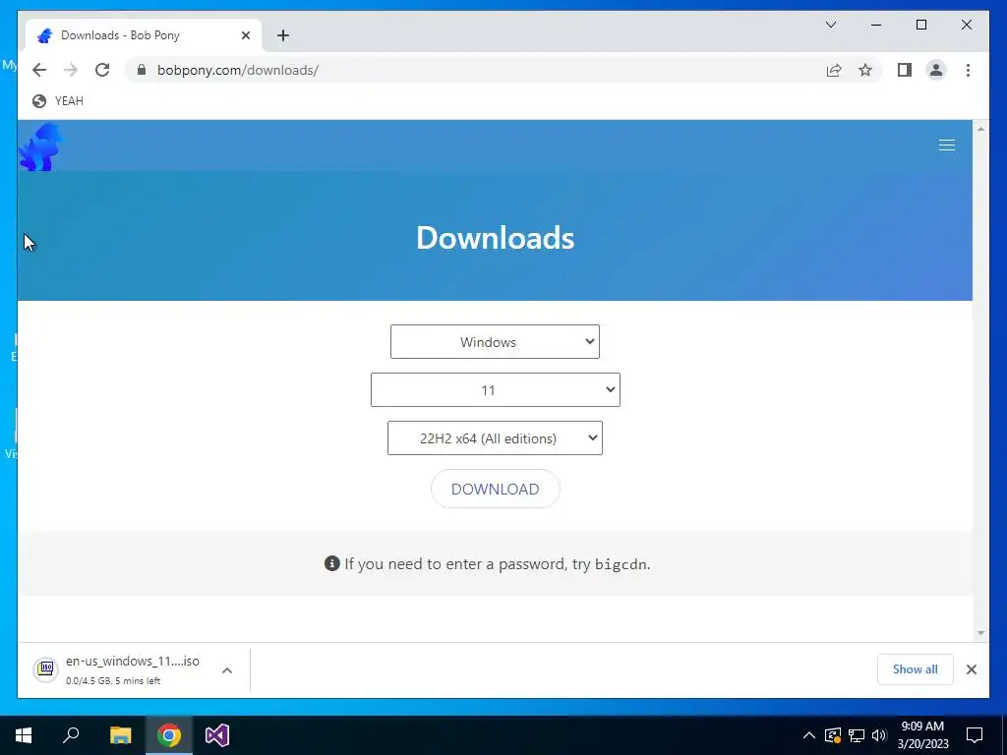This screenshot has height=755, width=1007.
Task: Go back using the browser back arrow
Action: 39,70
